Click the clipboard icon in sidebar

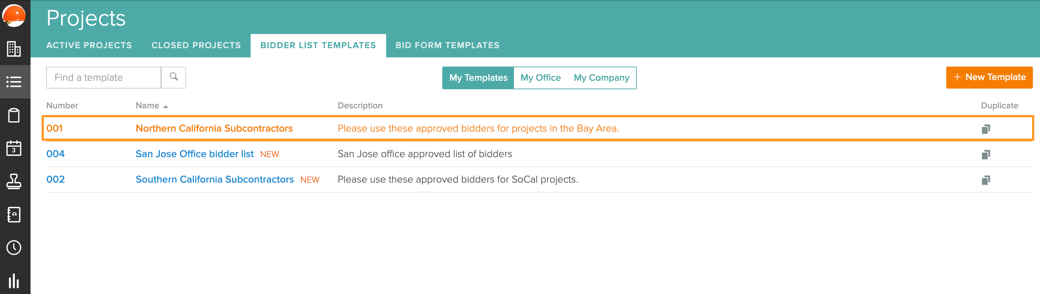(14, 115)
